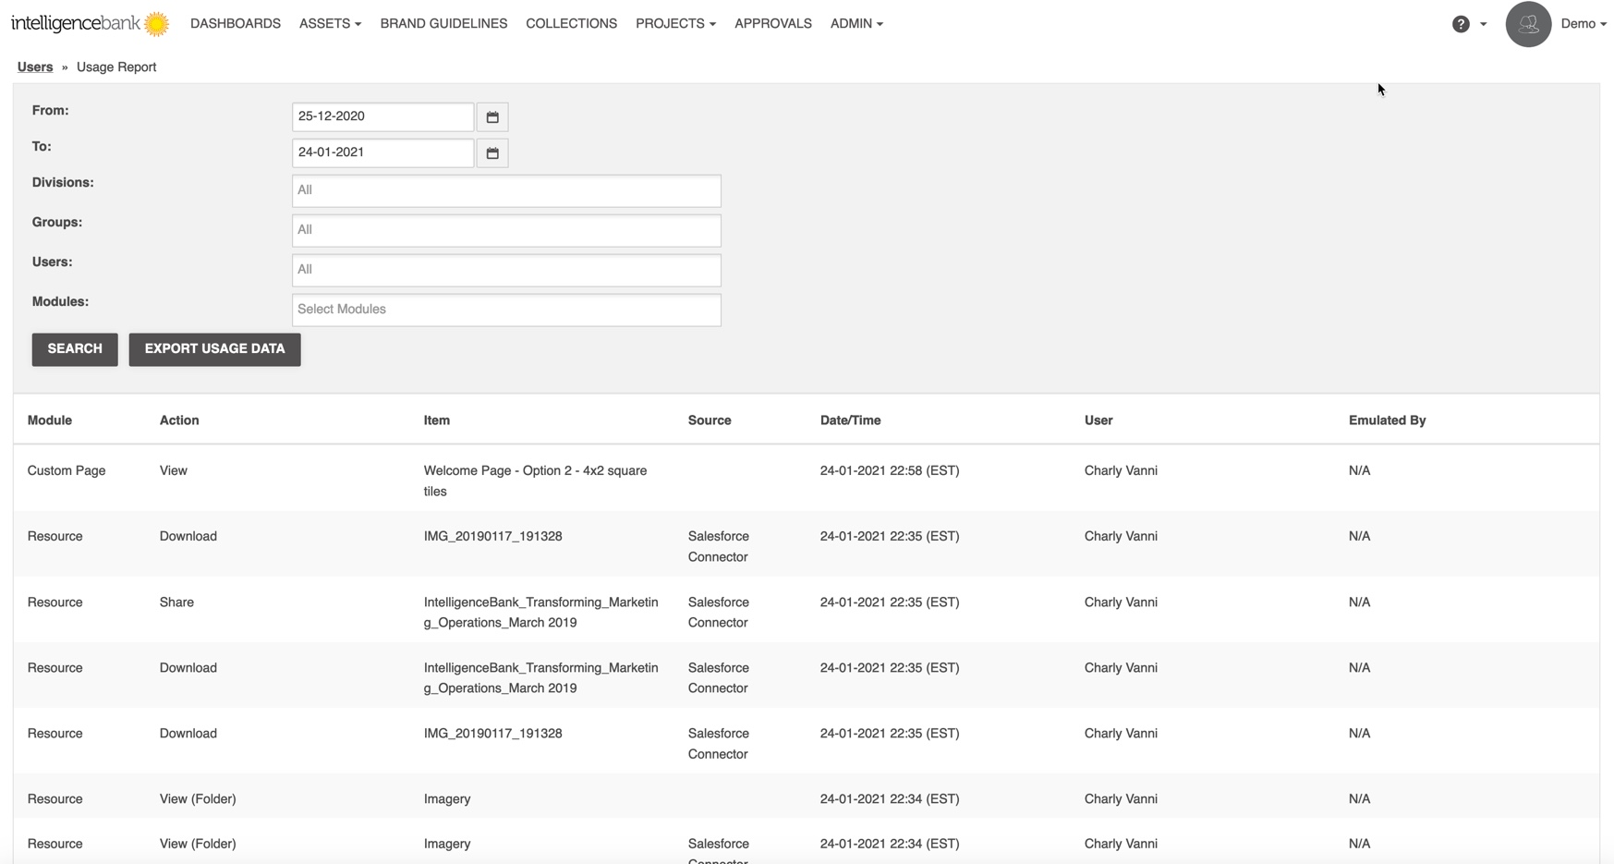
Task: Open the Demo user dropdown
Action: [1584, 24]
